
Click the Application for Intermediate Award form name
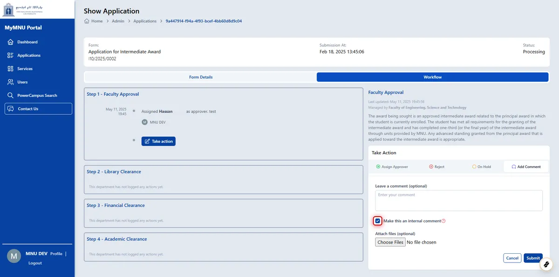pos(124,52)
